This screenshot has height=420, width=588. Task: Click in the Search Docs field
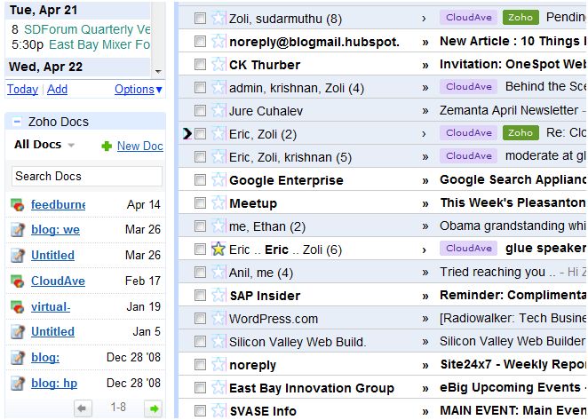pos(87,176)
